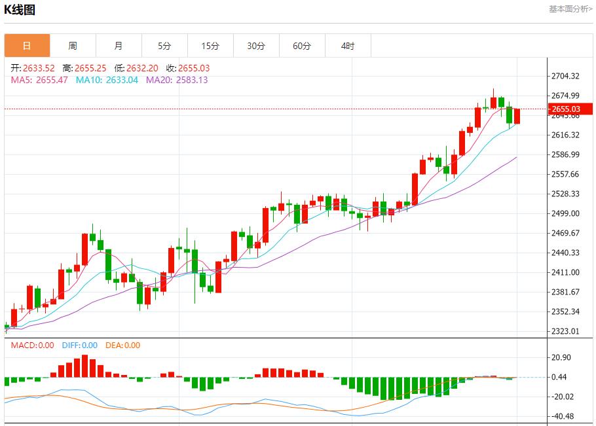Click the K线图 chart title
Screen dimensions: 596x426
[20, 10]
